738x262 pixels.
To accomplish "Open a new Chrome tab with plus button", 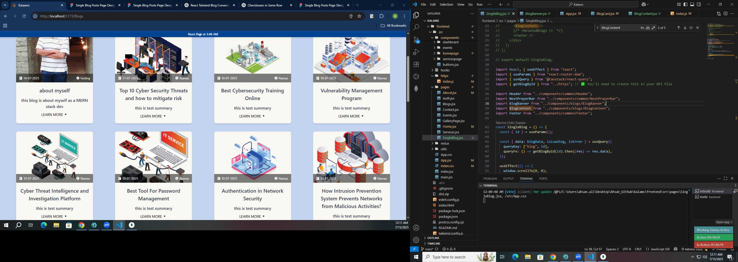I will pyautogui.click(x=357, y=5).
